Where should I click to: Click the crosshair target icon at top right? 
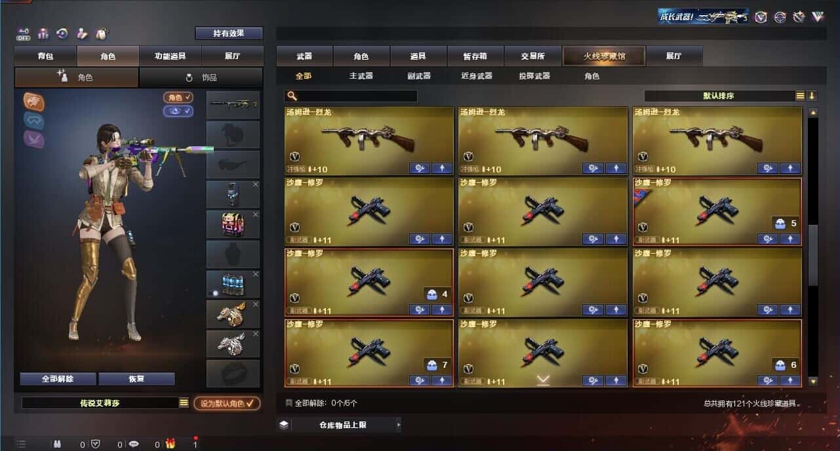[780, 17]
